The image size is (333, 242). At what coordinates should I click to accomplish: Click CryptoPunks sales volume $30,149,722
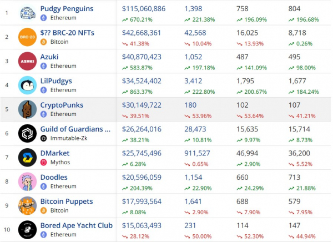click(x=142, y=105)
